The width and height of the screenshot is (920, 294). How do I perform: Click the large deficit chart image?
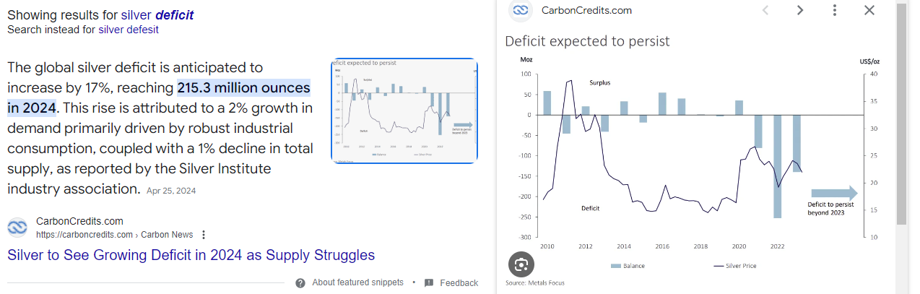[693, 160]
